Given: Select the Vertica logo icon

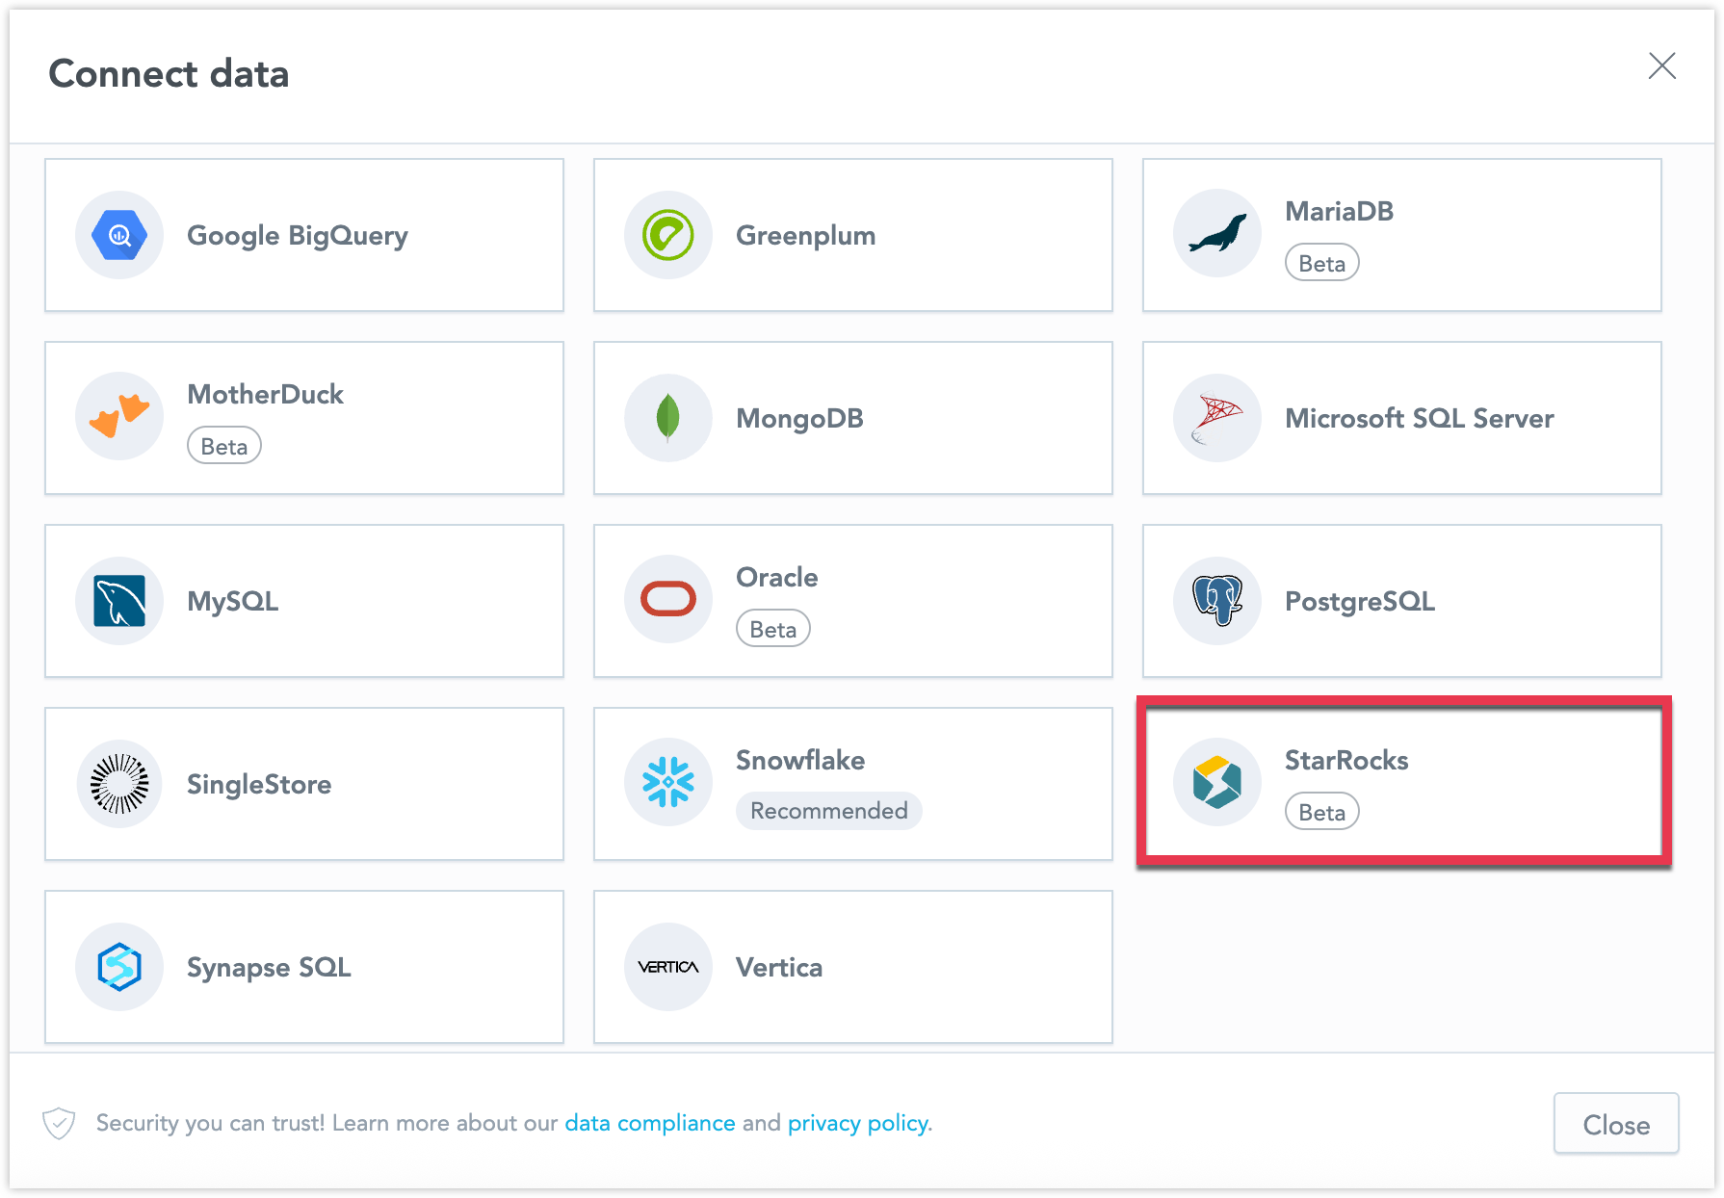Looking at the screenshot, I should (668, 967).
